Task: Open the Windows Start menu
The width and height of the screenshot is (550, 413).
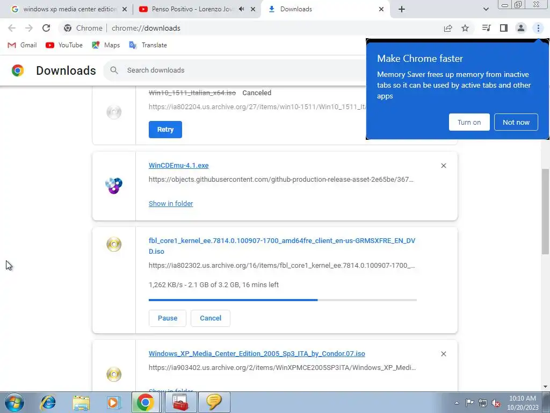Action: click(x=14, y=402)
